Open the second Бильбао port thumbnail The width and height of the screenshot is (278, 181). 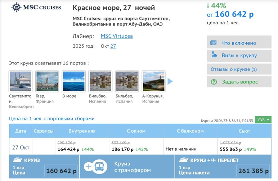coord(127,81)
